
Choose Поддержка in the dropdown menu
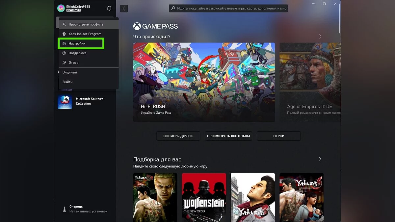(78, 53)
